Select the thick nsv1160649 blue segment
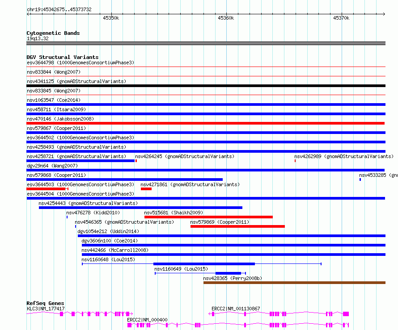398x330 pixels. (228, 273)
